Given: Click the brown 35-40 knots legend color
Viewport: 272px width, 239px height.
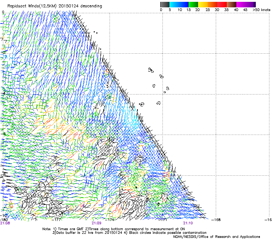Looking at the screenshot, I should click(232, 4).
